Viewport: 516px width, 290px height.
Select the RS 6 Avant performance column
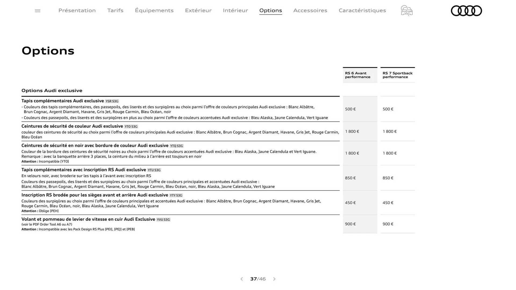360,75
